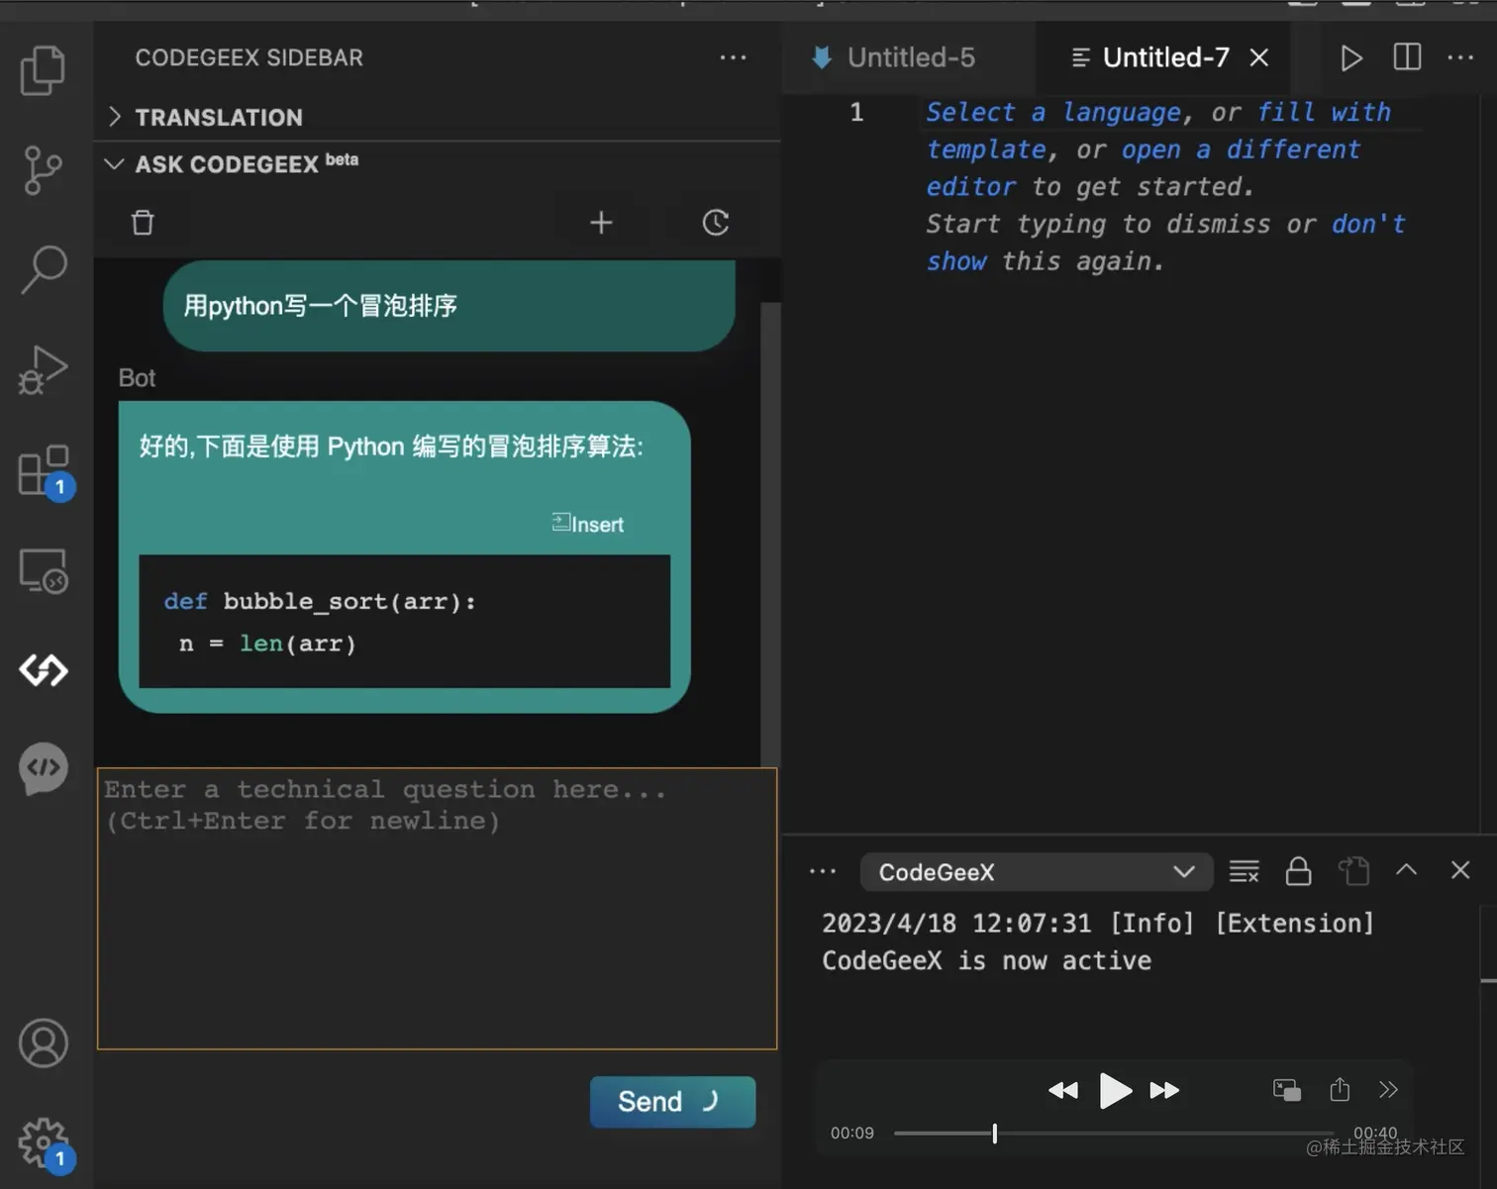1497x1189 pixels.
Task: Click the technical question input field
Action: [x=436, y=906]
